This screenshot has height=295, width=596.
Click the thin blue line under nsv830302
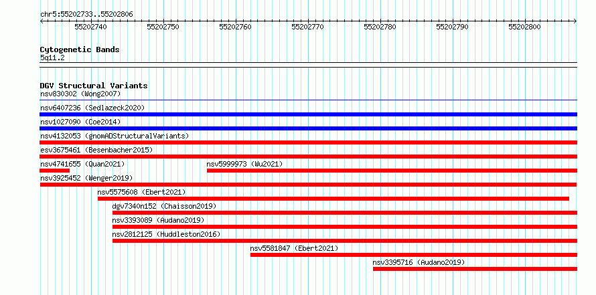tap(309, 100)
